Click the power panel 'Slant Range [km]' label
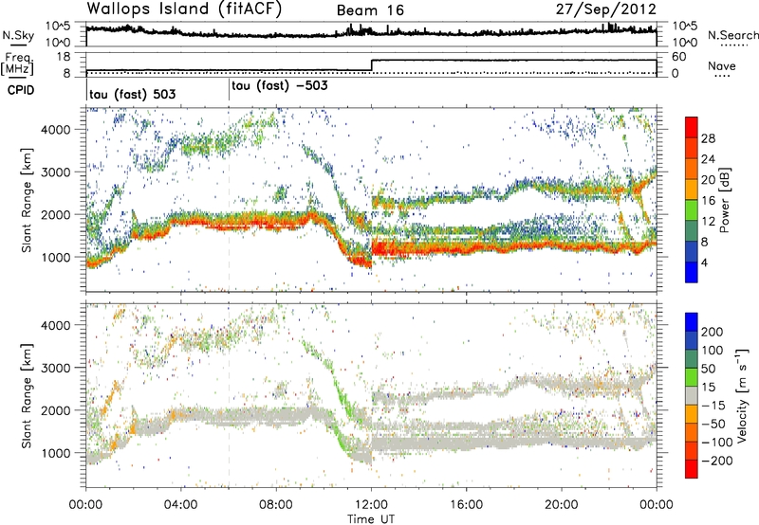Viewport: 759px width, 525px height. coord(27,200)
